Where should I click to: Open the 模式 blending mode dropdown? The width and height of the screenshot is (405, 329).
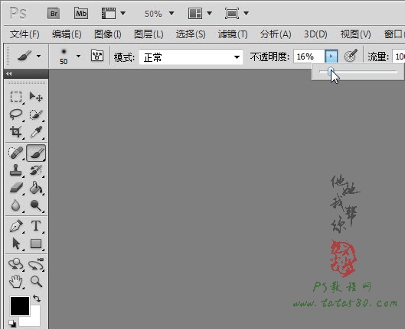(x=191, y=57)
